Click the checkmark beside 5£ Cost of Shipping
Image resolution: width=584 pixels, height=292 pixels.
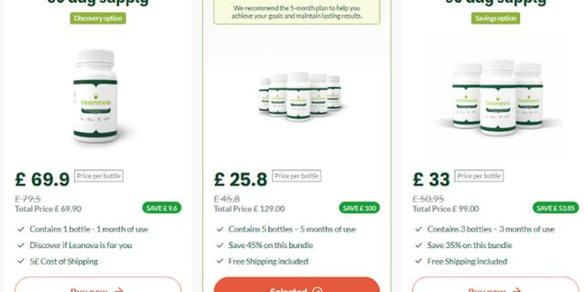[21, 261]
